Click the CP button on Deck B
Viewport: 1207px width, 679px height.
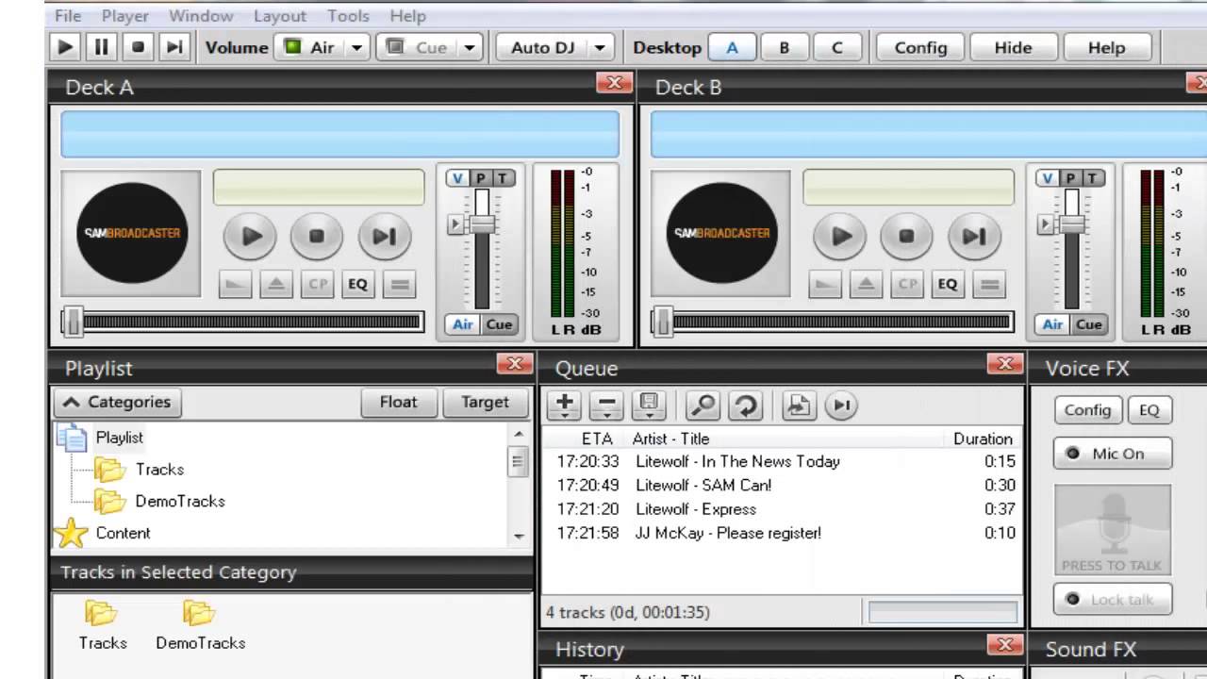[907, 284]
